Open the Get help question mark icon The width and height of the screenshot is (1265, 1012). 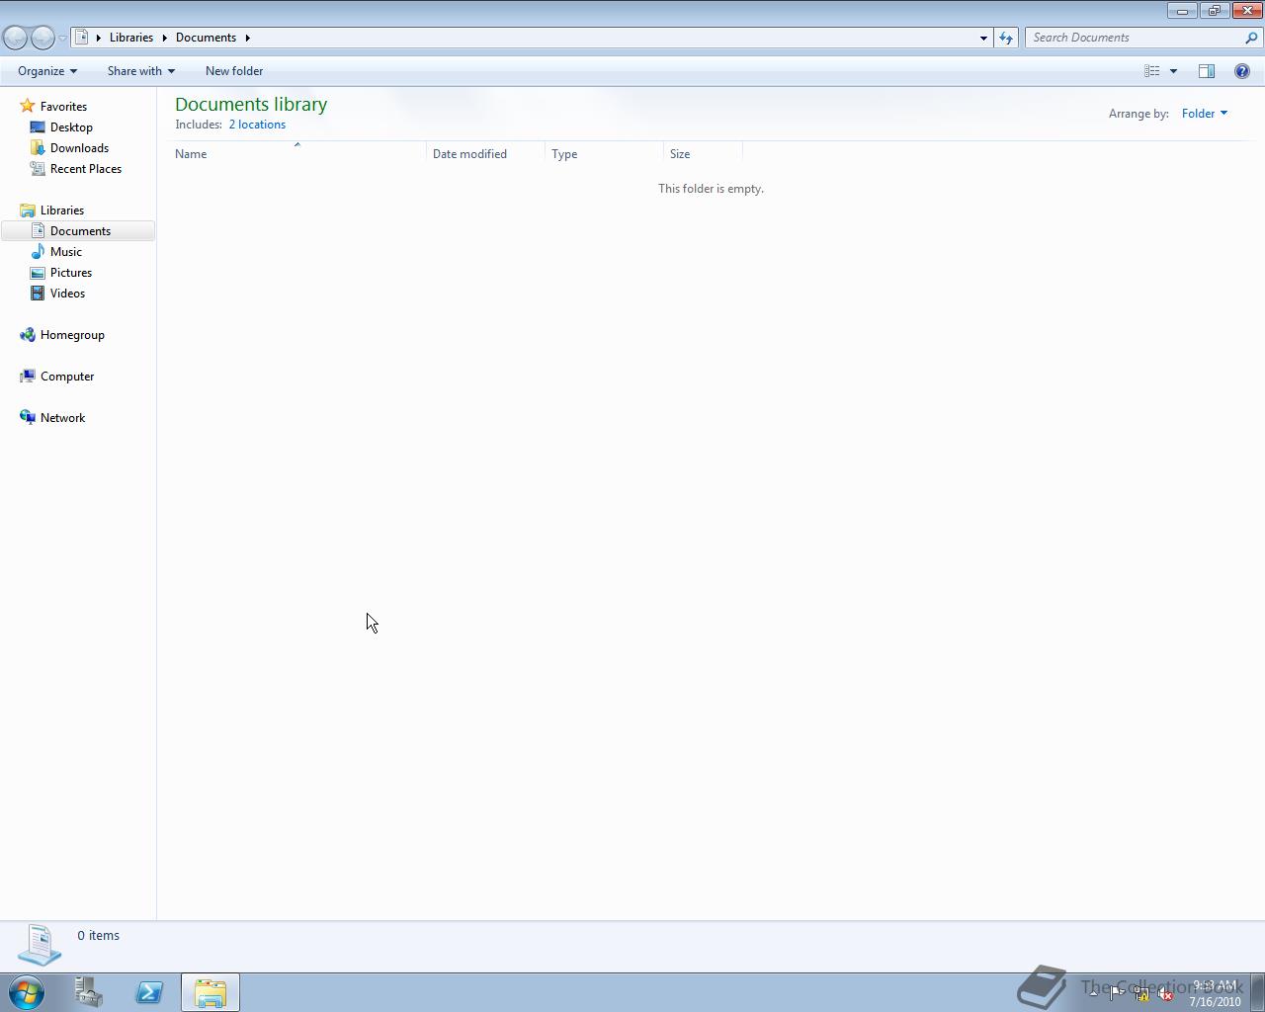pyautogui.click(x=1242, y=71)
